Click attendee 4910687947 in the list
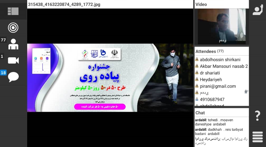Screen dimensions: 266x147 click(x=212, y=99)
